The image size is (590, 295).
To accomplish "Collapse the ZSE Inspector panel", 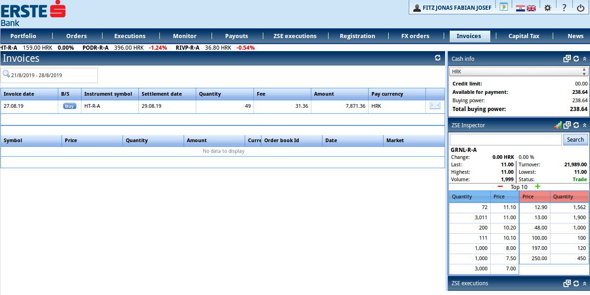I will tap(584, 125).
